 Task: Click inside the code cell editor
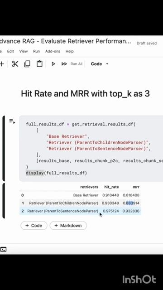click(91, 149)
